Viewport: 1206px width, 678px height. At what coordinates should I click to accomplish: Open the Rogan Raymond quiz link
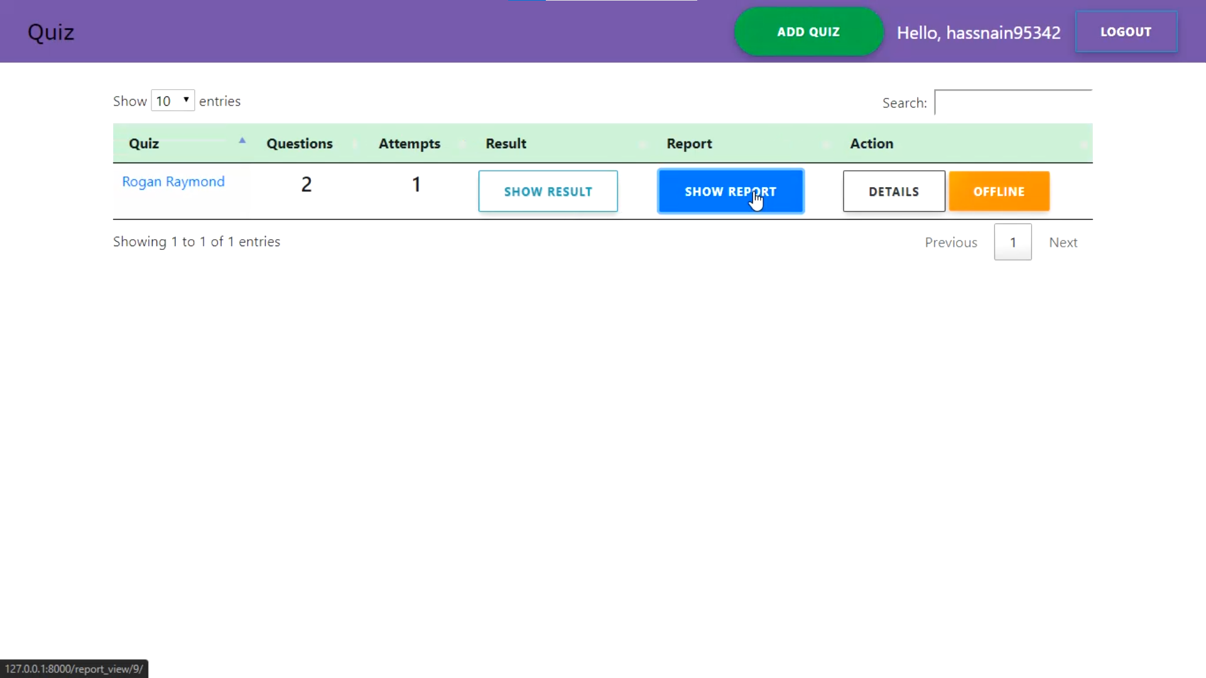(173, 182)
